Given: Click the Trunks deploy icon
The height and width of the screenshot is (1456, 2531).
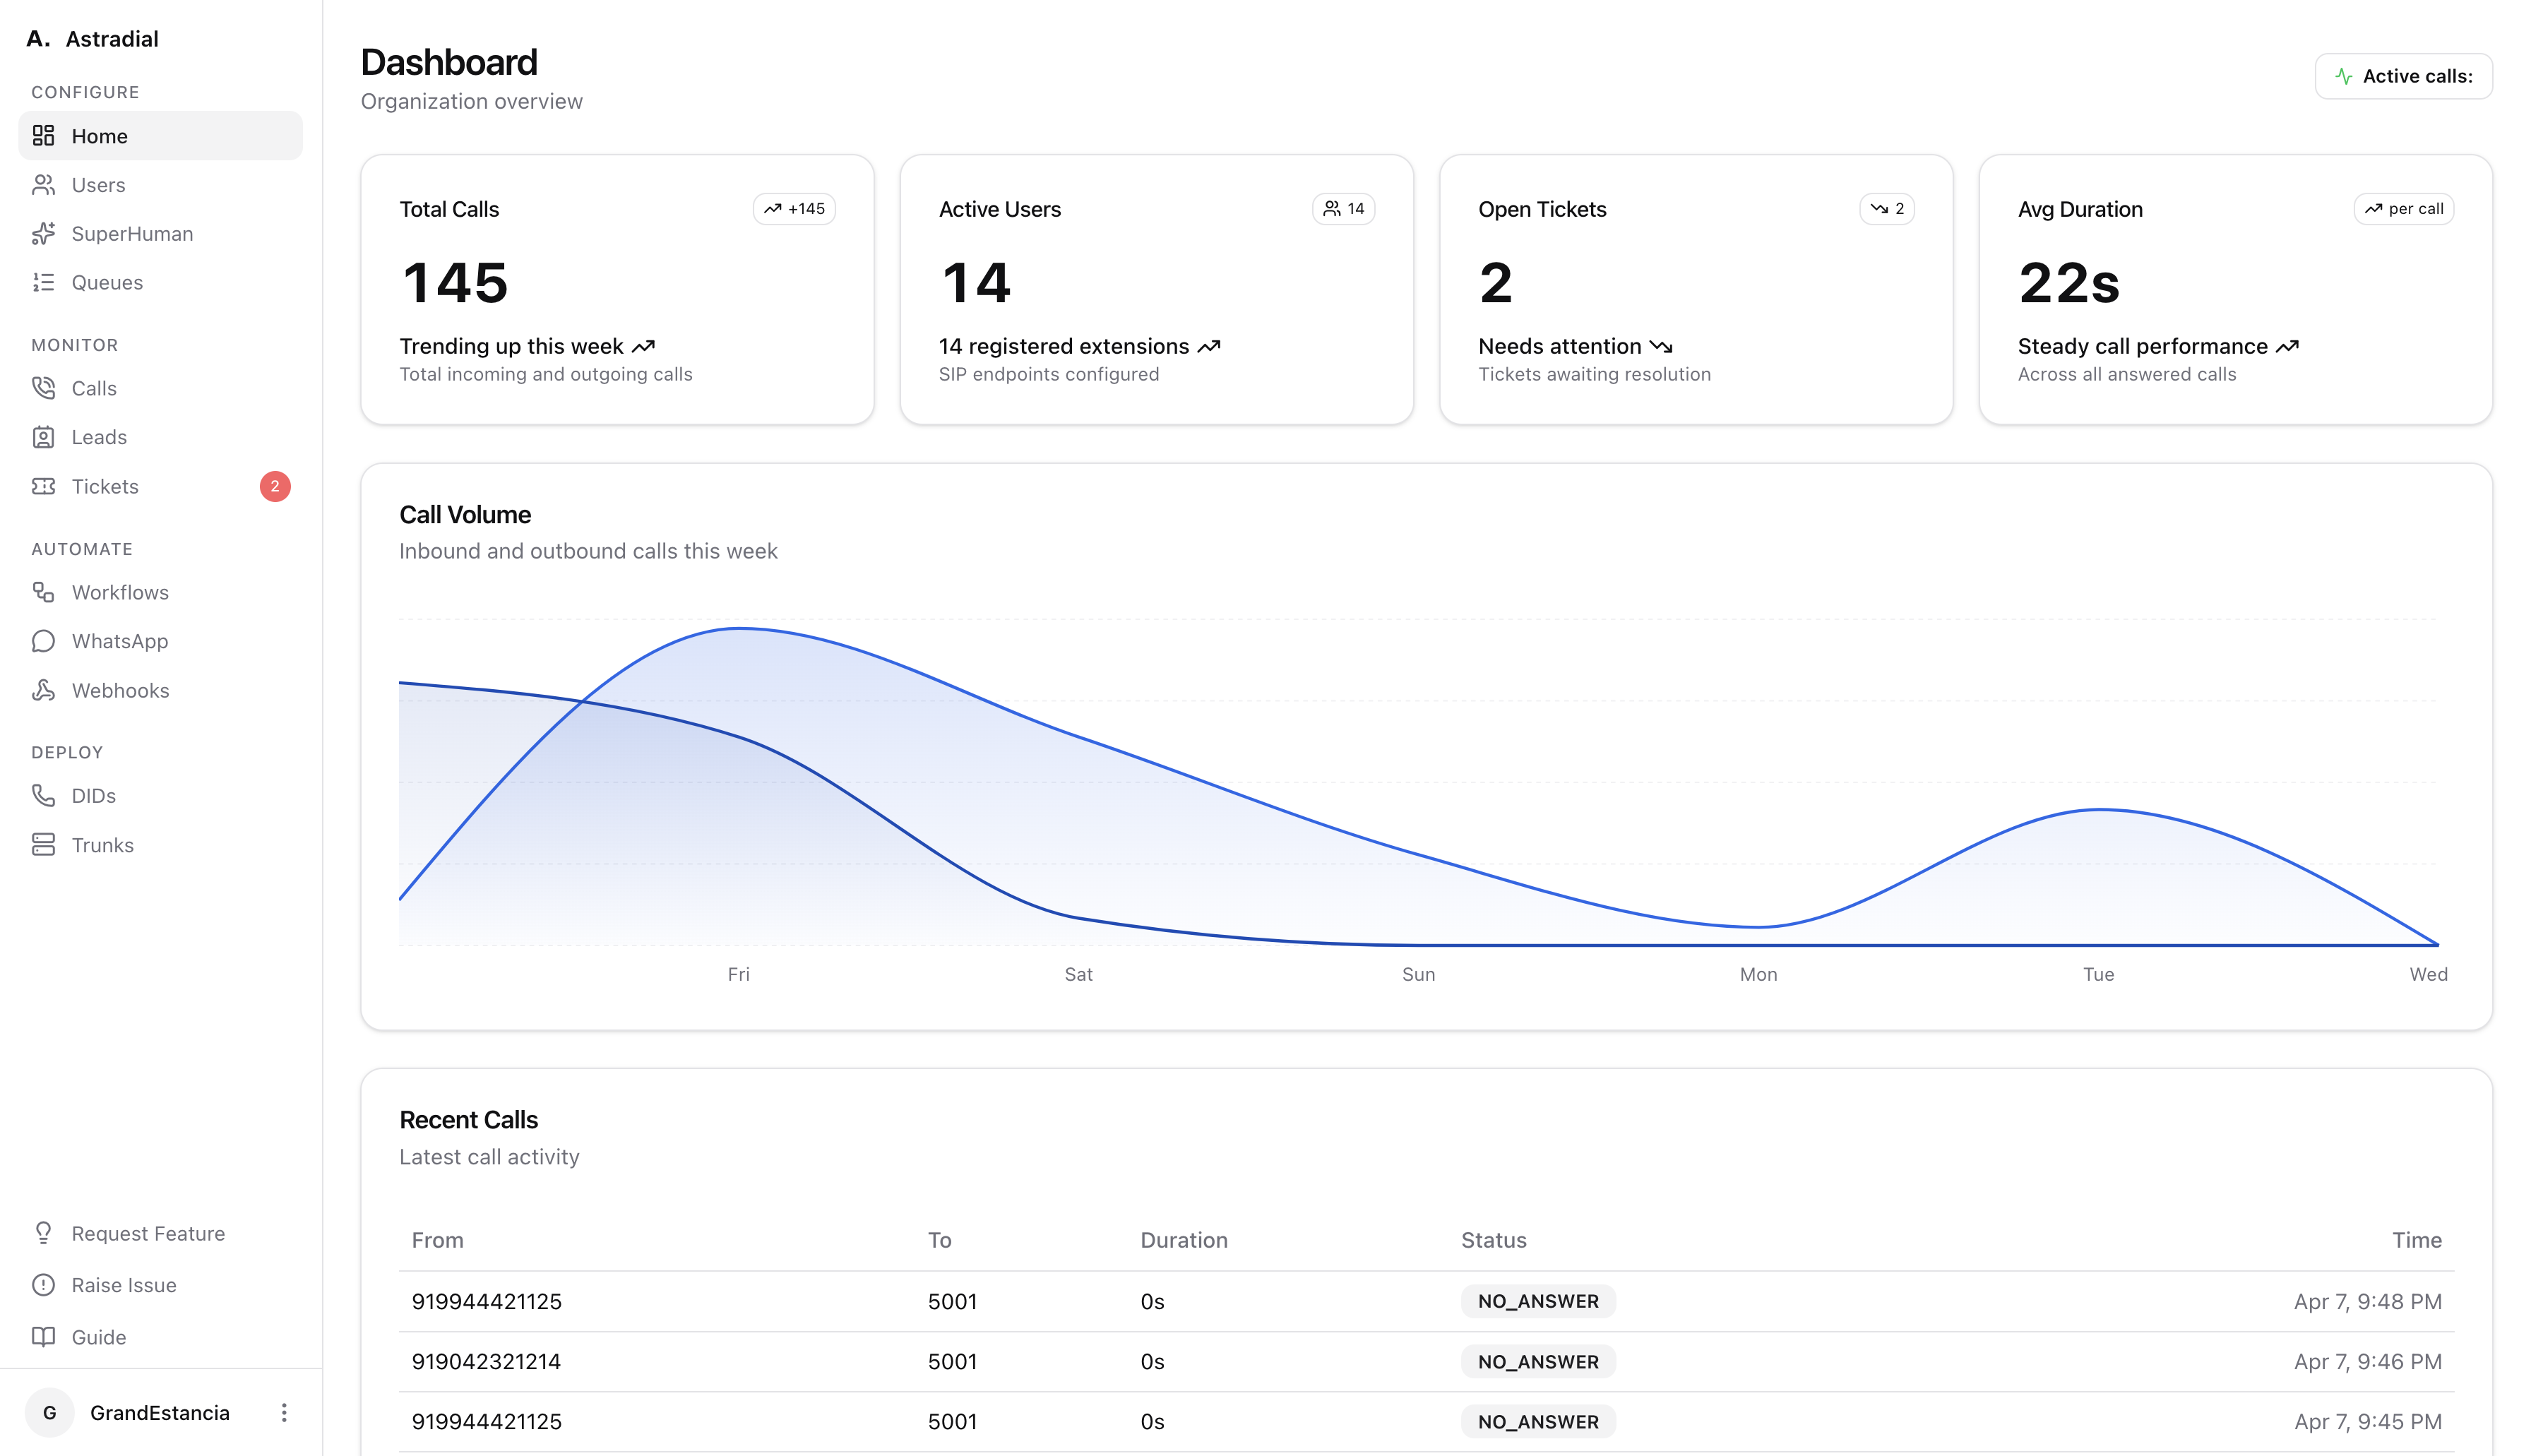Looking at the screenshot, I should click(44, 844).
